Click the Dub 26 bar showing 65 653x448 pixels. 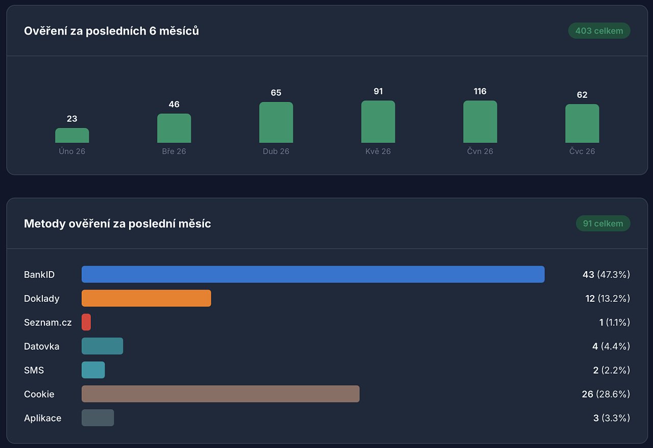pyautogui.click(x=276, y=122)
